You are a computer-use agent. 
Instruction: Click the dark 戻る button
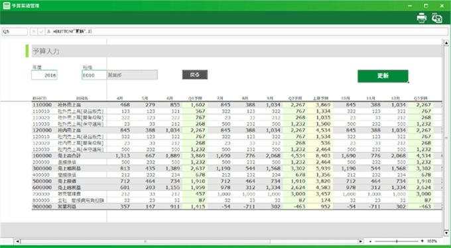click(195, 75)
